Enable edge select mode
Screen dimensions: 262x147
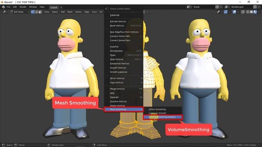(x=36, y=12)
